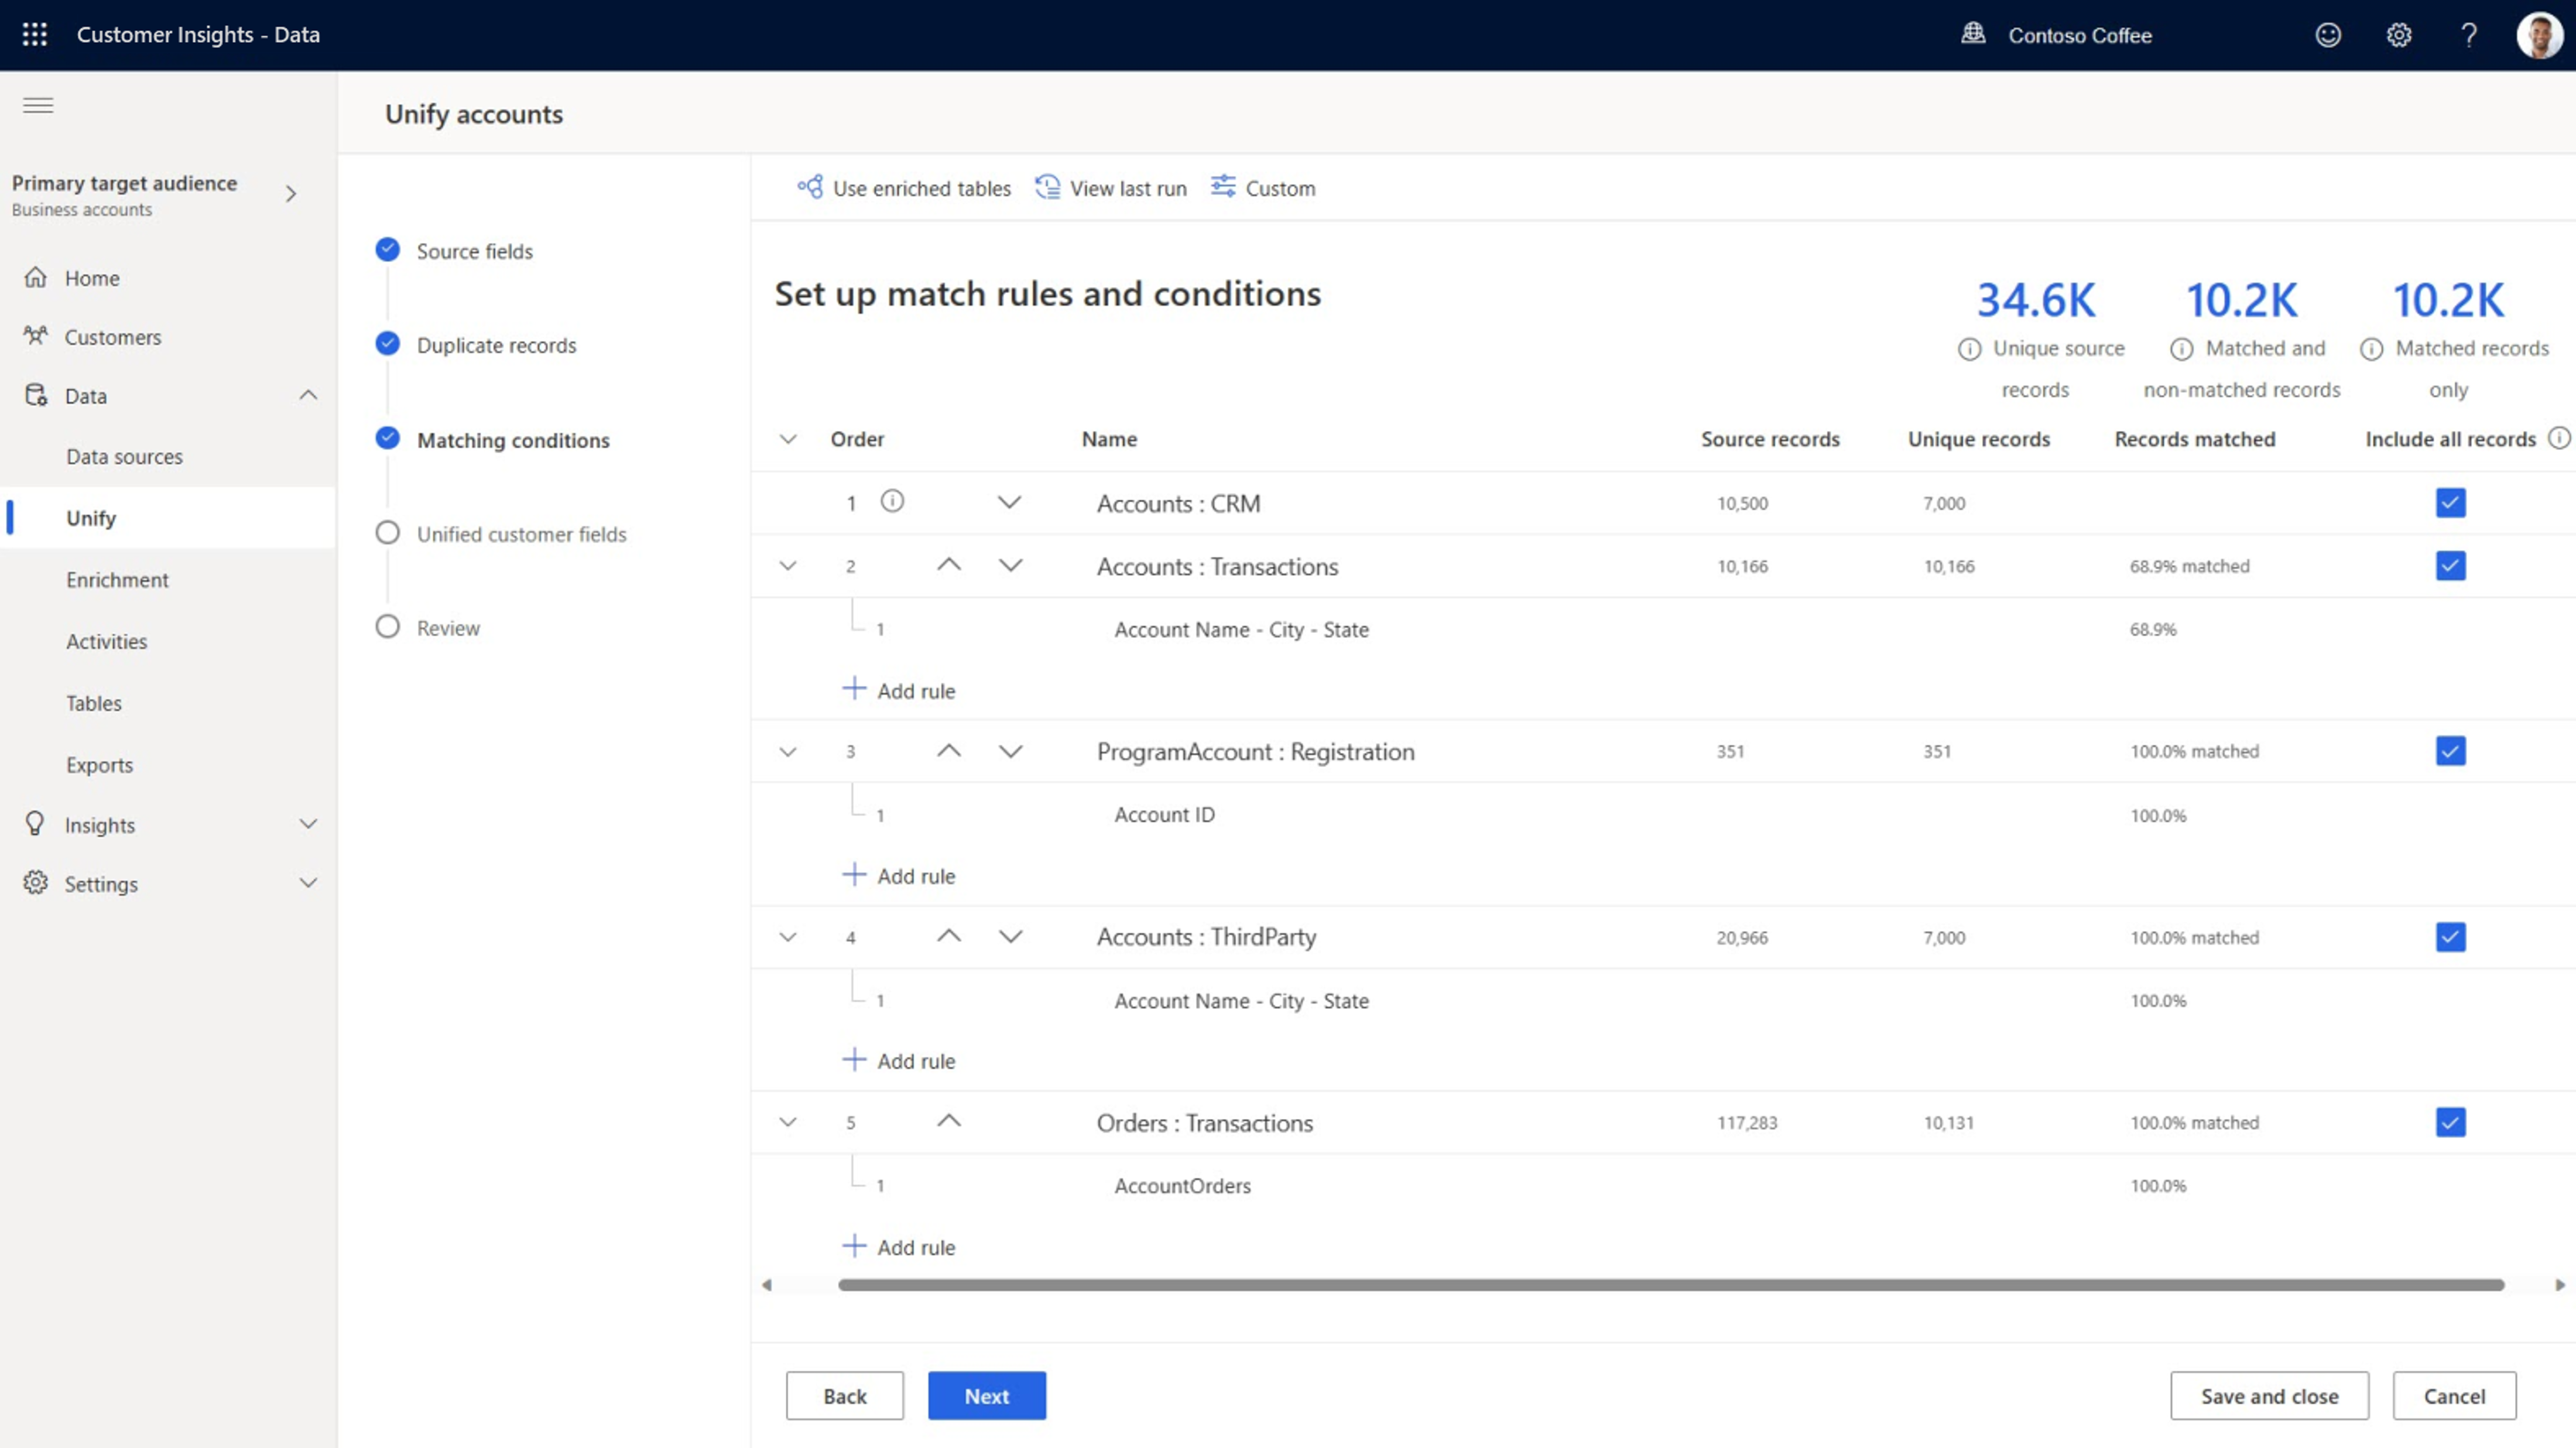Go to Unified customer fields step

(521, 534)
